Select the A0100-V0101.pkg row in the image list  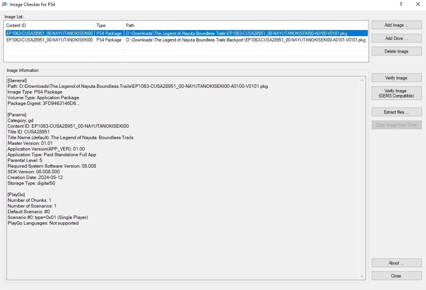[187, 33]
